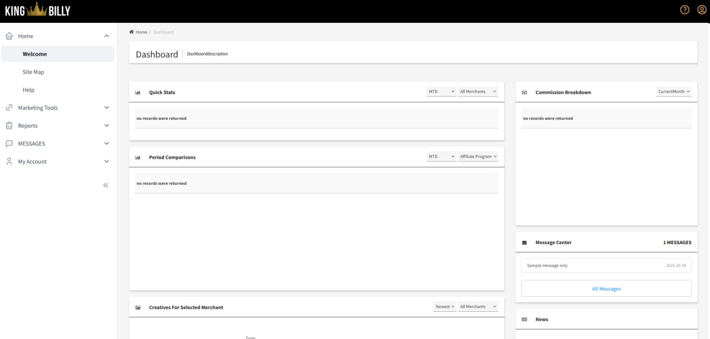Click the Home house icon in sidebar
The image size is (710, 339).
pos(9,36)
